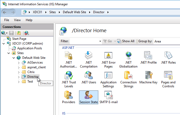Screen dimensions: 180x115
Task: Open new connection icon dropdown arrow
Action: pos(7,33)
